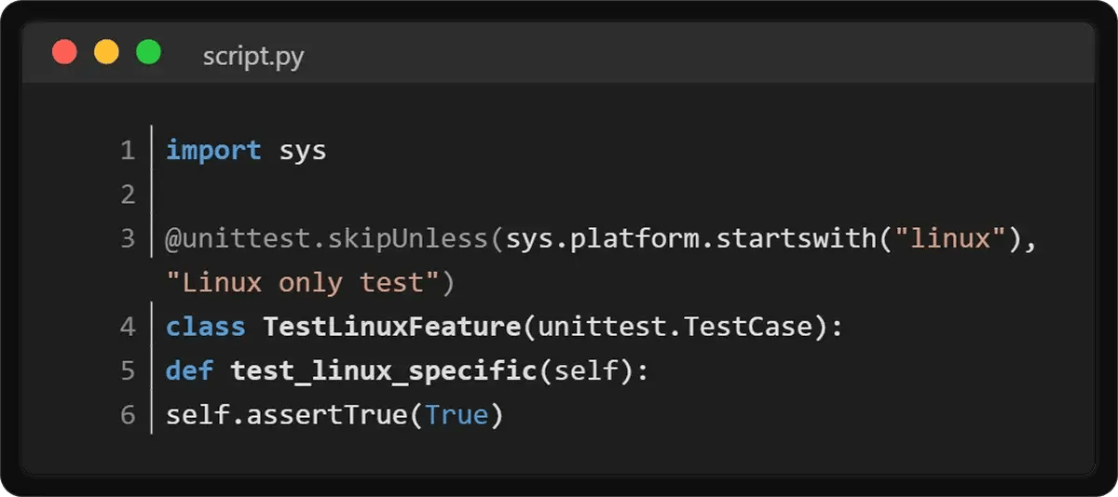Click line number 3 in gutter

[128, 239]
